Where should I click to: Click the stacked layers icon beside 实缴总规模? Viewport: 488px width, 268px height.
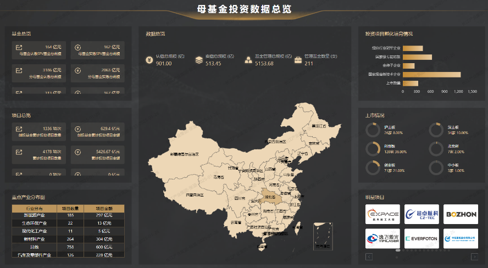click(x=198, y=59)
